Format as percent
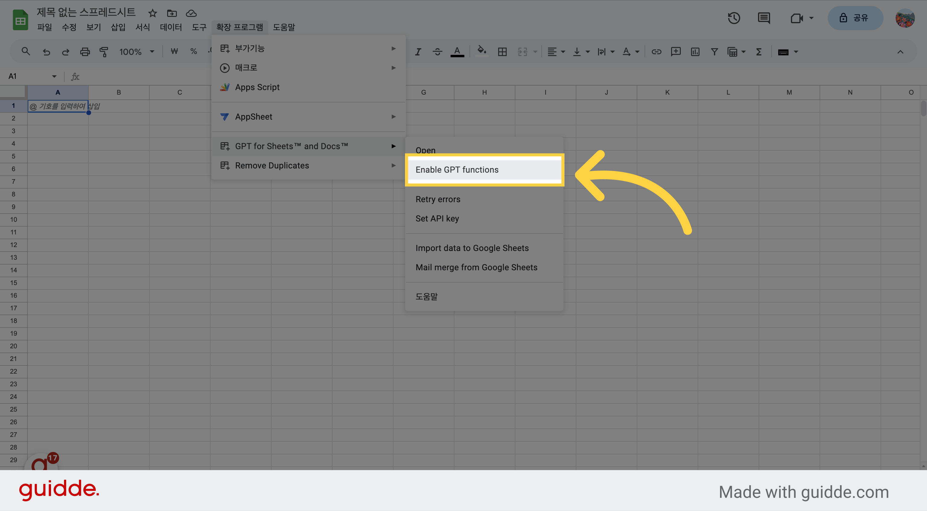This screenshot has width=927, height=511. pyautogui.click(x=194, y=52)
